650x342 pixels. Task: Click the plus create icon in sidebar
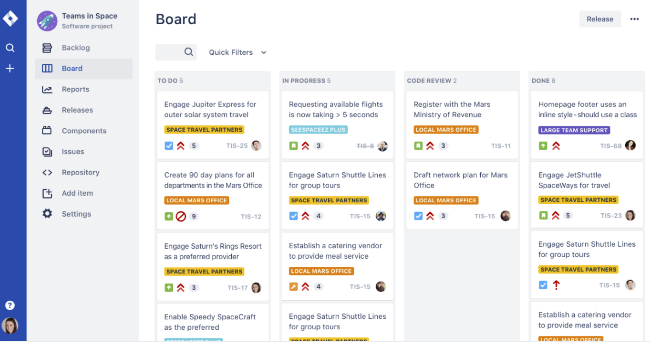10,68
